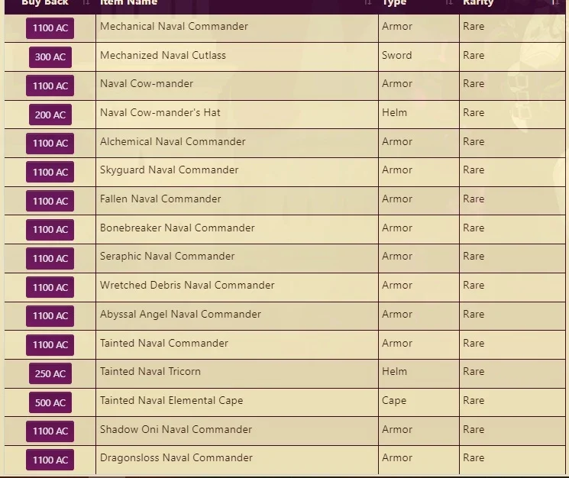Image resolution: width=569 pixels, height=478 pixels.
Task: Sort by Type column arrows
Action: [449, 2]
